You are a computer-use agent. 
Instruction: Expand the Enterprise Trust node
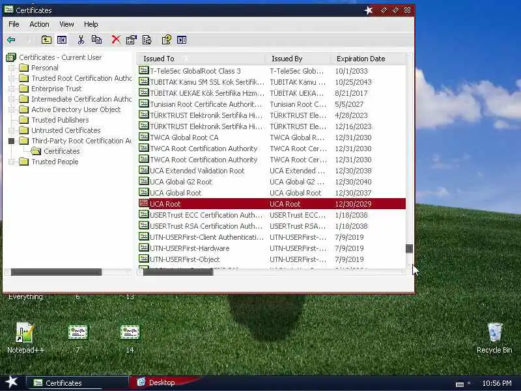12,89
